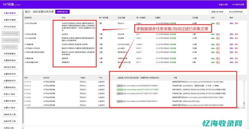Click the log panel's horizontal scrollbar
The image size is (249, 129).
(130, 107)
